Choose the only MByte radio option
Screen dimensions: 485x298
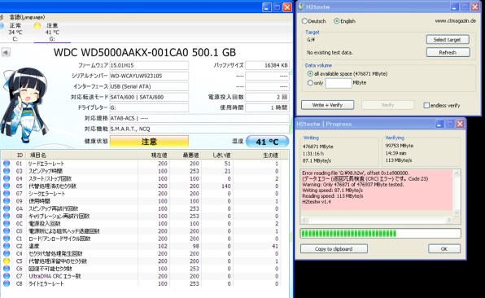tap(310, 83)
